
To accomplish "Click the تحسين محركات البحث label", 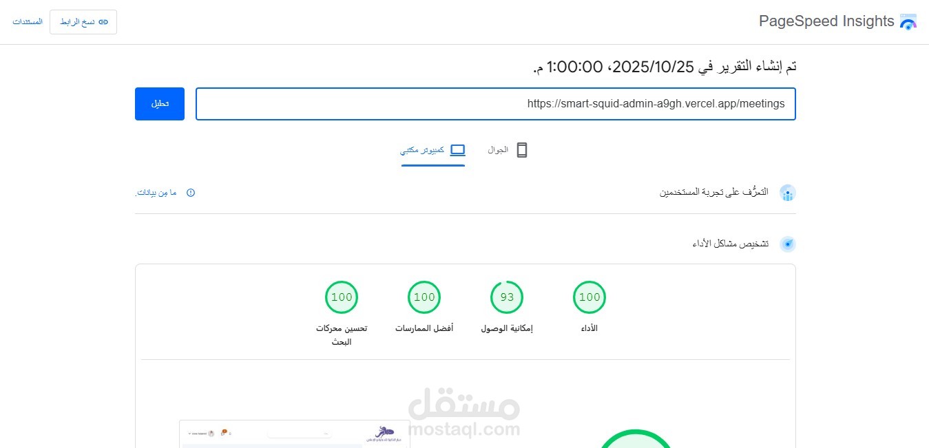I will coord(342,335).
